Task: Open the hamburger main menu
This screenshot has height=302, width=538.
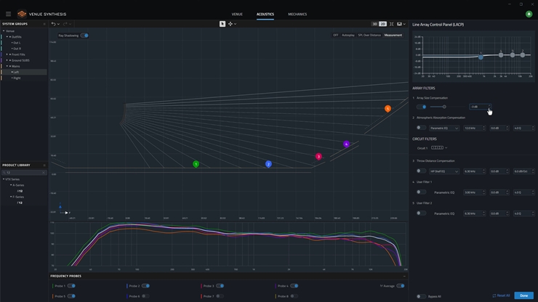Action: (x=9, y=14)
